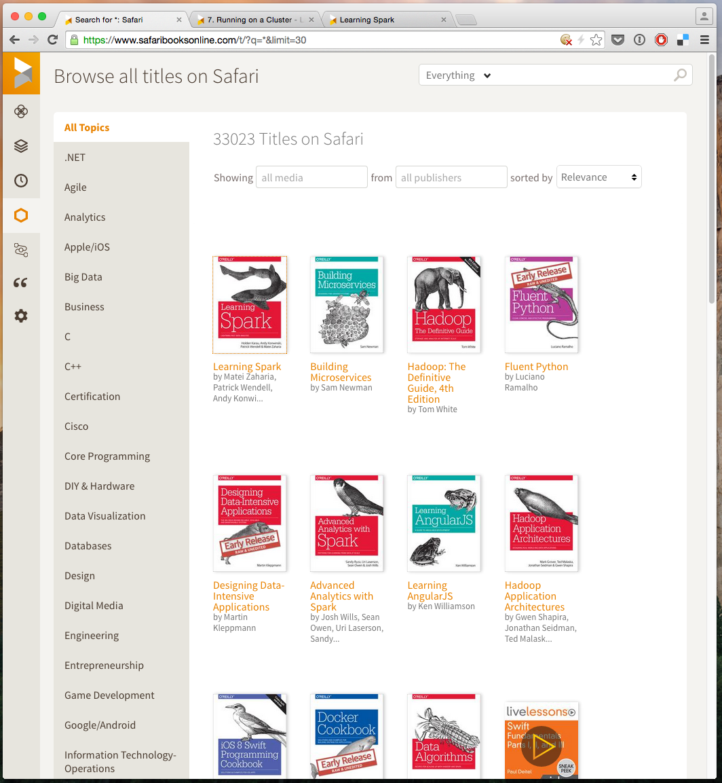Screen dimensions: 722x783
Task: Close the Learning Spark tab
Action: pyautogui.click(x=444, y=20)
